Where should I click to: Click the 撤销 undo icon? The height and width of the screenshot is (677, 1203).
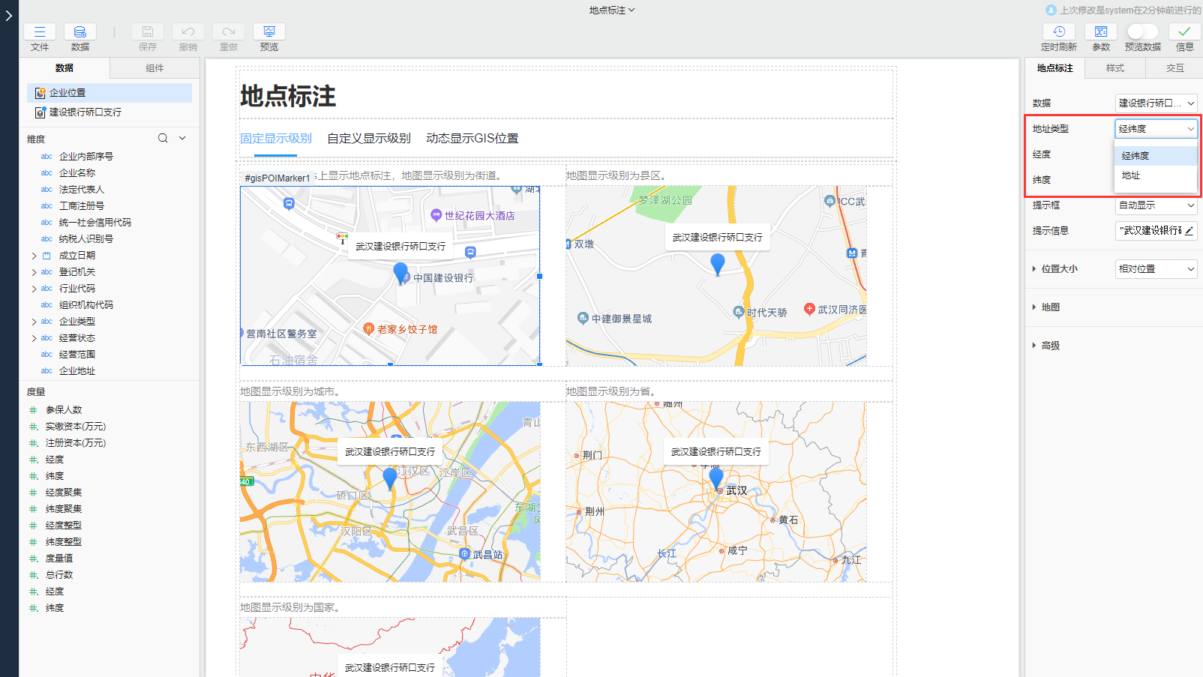(x=187, y=31)
